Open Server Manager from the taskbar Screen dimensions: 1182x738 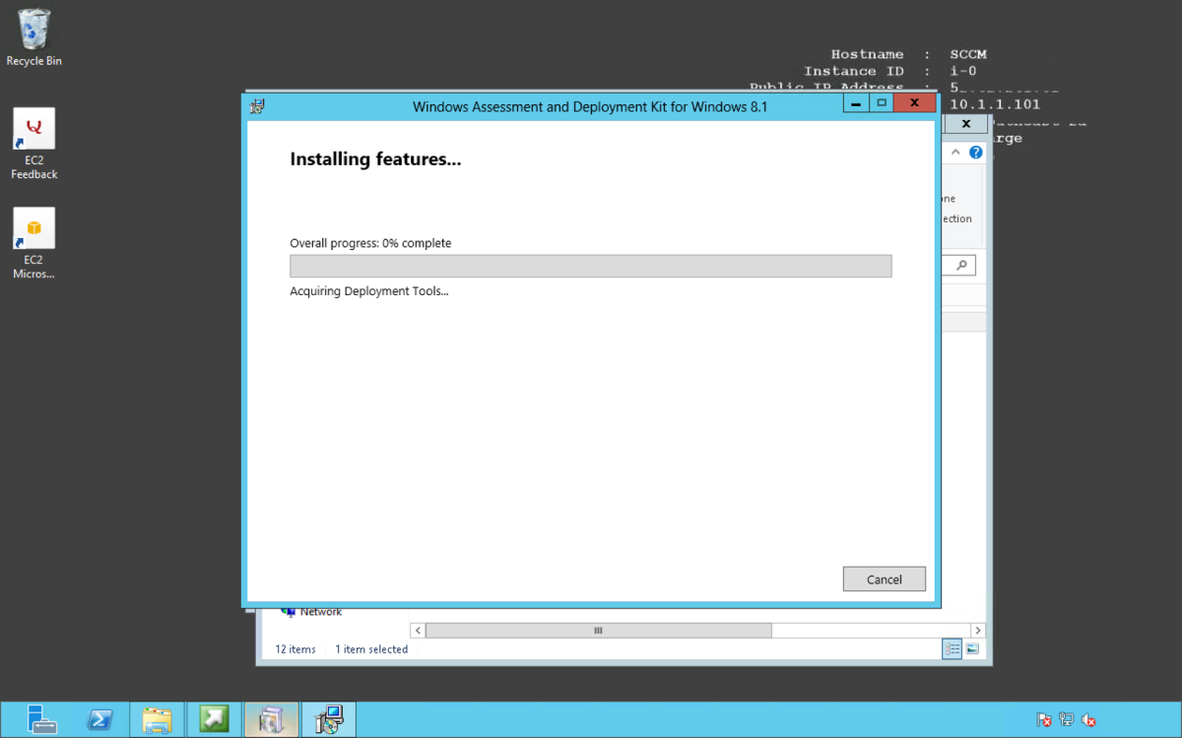[40, 719]
